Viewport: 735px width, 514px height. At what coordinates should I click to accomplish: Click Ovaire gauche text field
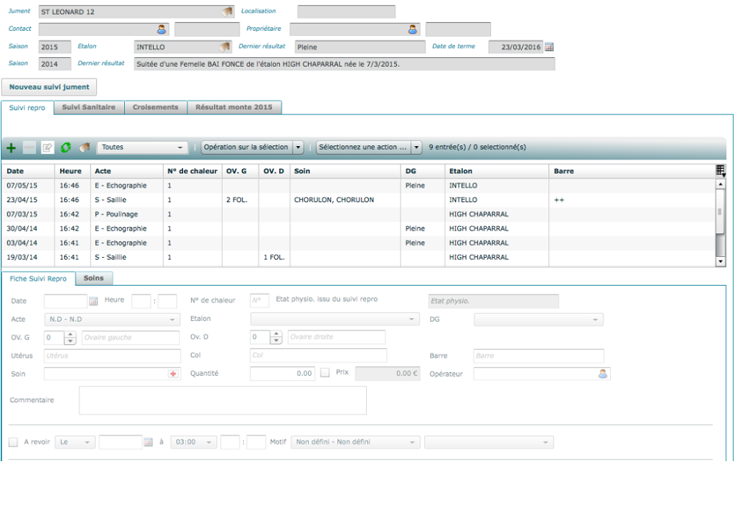[x=130, y=338]
